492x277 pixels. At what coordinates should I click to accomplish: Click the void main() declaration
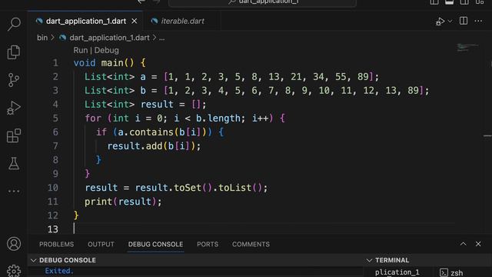click(109, 63)
